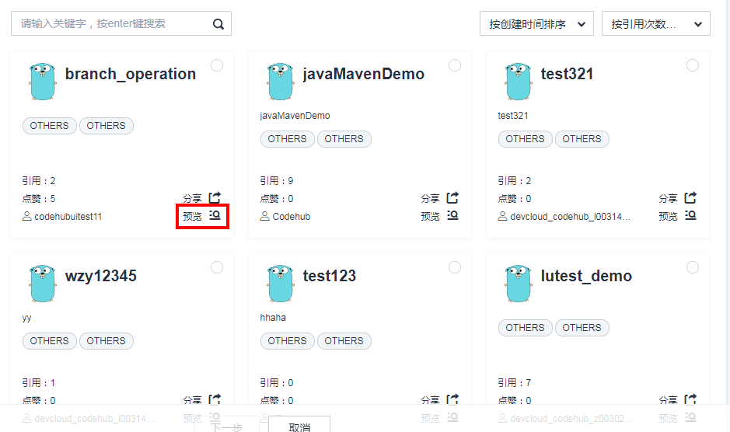This screenshot has width=730, height=432.
Task: Click share icon on javaMavenDemo card
Action: (452, 198)
